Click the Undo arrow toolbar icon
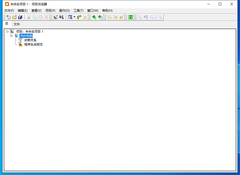This screenshot has width=240, height=175. (x=146, y=17)
